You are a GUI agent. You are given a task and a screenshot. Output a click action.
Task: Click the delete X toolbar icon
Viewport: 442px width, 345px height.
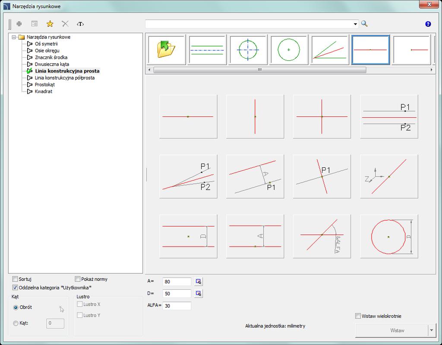pyautogui.click(x=65, y=24)
